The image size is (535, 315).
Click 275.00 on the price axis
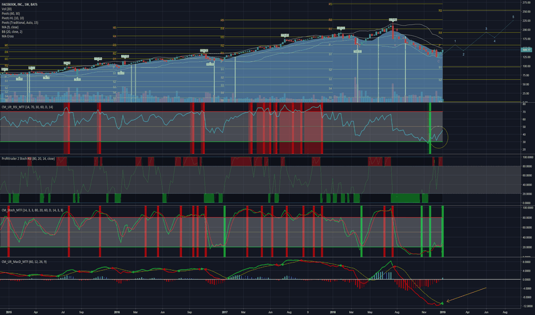[x=526, y=2]
